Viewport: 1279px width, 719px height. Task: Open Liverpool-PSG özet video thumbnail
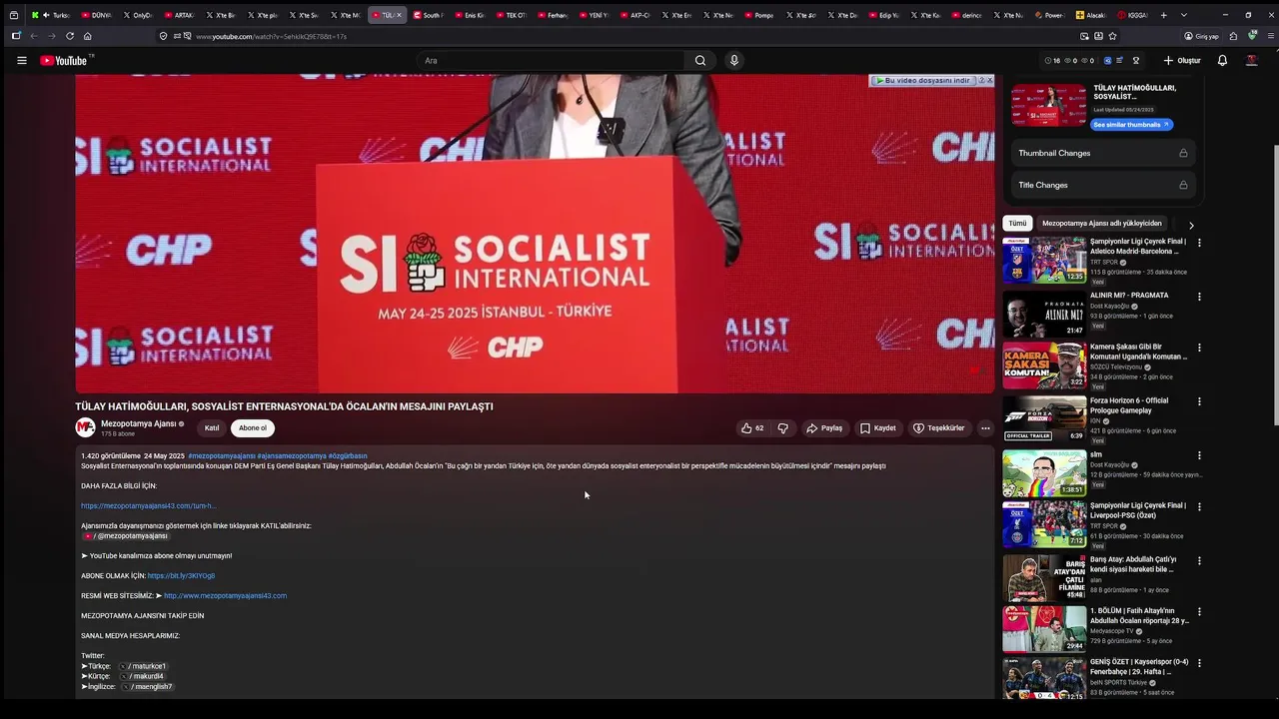(1044, 524)
